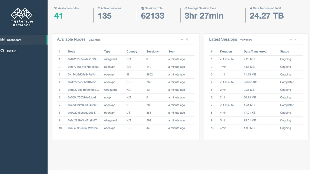Click Completed status in session row 4

(x=287, y=82)
